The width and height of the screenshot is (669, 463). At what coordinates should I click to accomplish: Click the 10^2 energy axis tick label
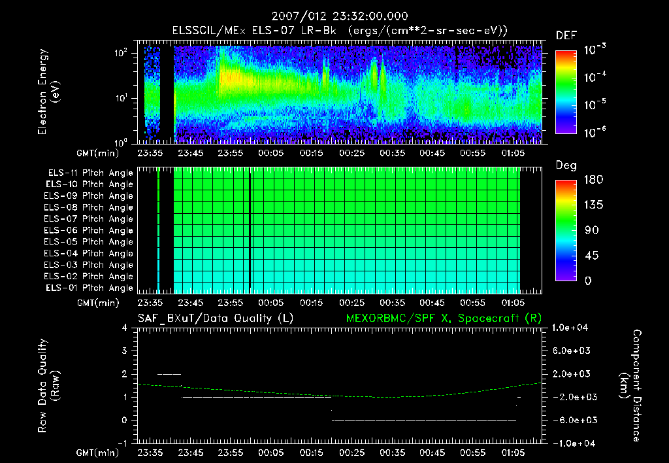[121, 52]
